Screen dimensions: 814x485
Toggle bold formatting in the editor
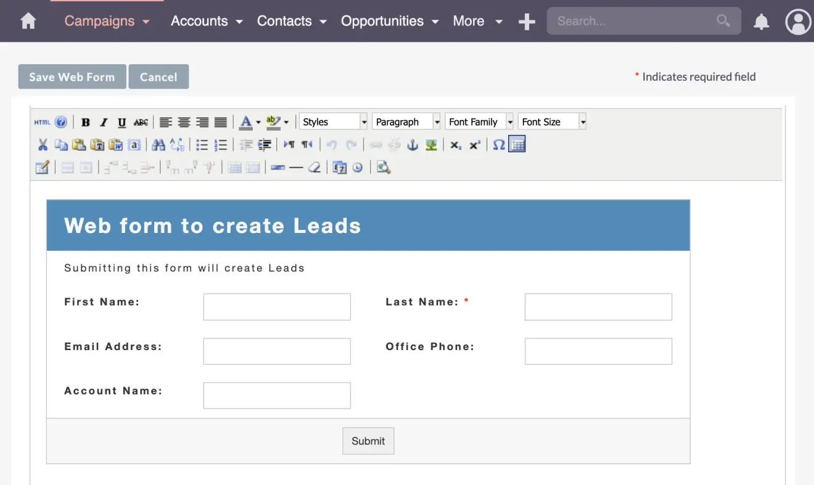click(x=86, y=122)
